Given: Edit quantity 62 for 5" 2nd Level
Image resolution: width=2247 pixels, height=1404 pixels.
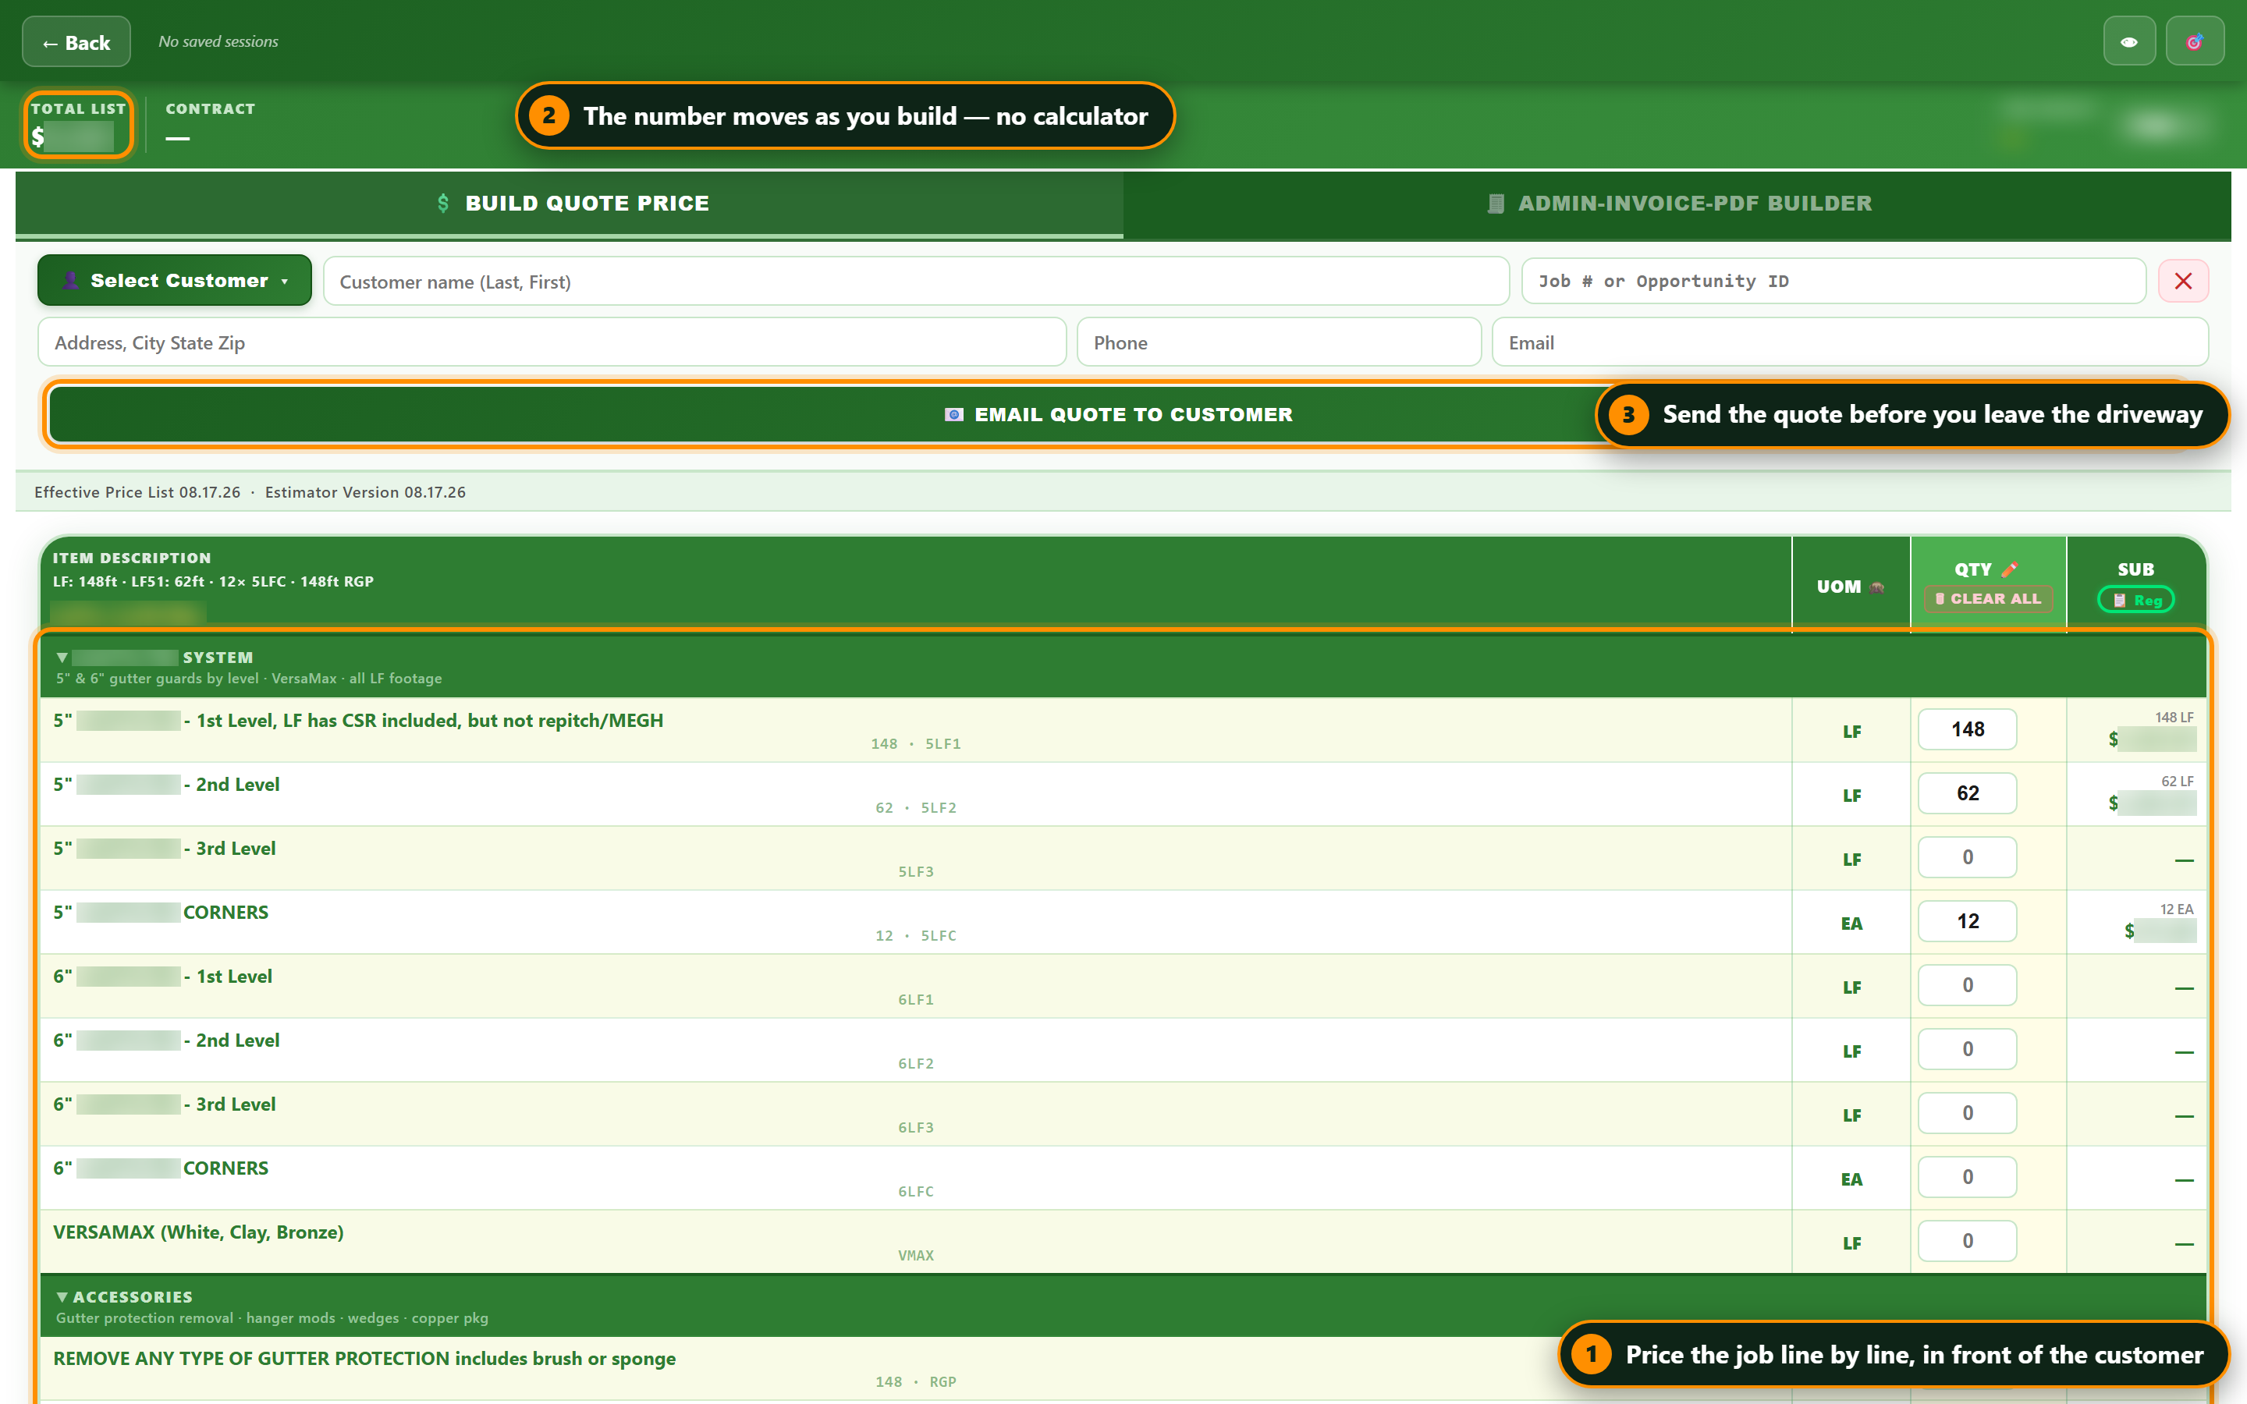Looking at the screenshot, I should 1967,794.
